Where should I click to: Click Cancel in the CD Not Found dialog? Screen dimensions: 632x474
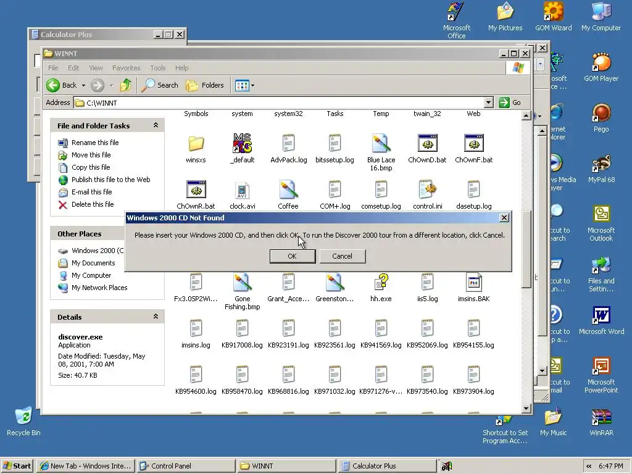(342, 256)
